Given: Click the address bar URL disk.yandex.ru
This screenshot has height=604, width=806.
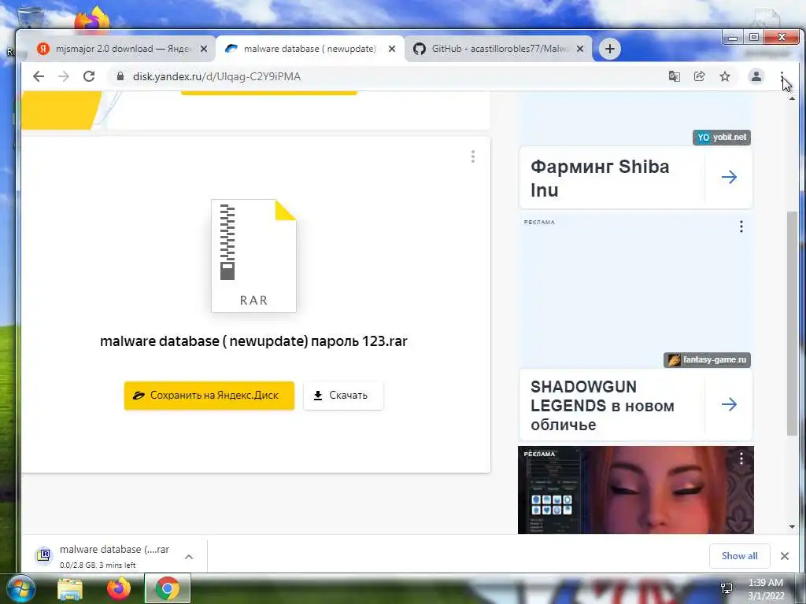Looking at the screenshot, I should pyautogui.click(x=217, y=76).
